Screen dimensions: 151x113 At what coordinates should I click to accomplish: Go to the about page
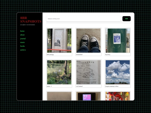coord(22,35)
